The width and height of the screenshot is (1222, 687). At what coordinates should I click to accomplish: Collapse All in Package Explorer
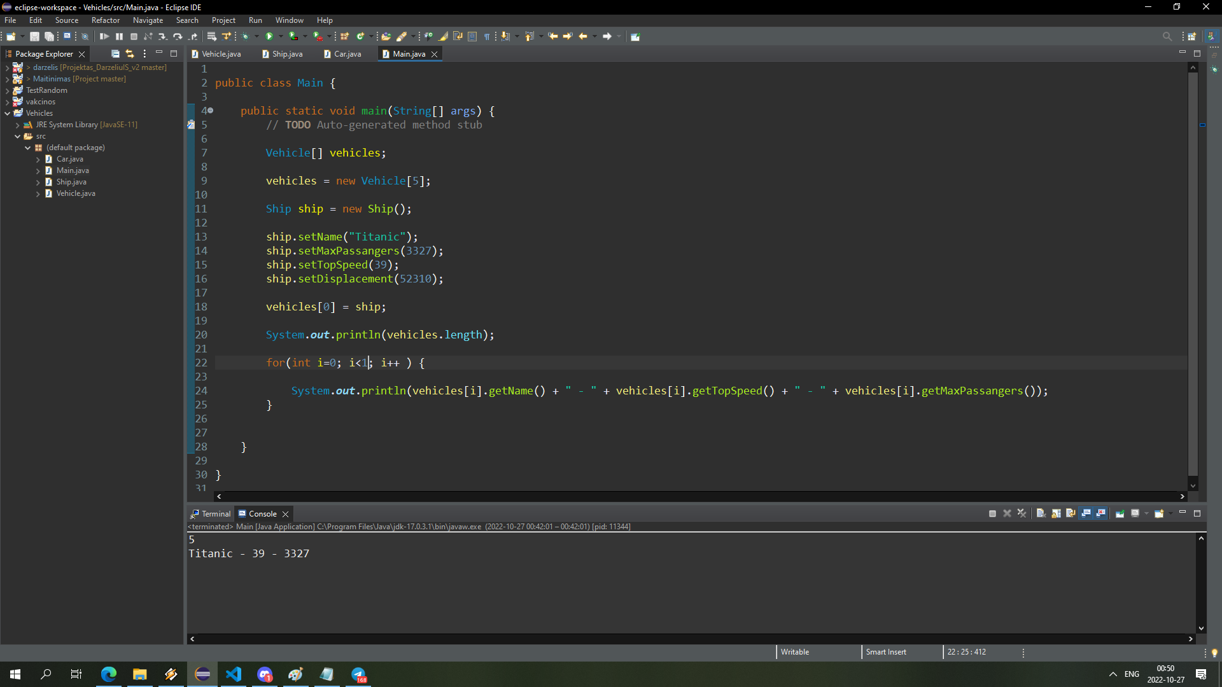115,54
